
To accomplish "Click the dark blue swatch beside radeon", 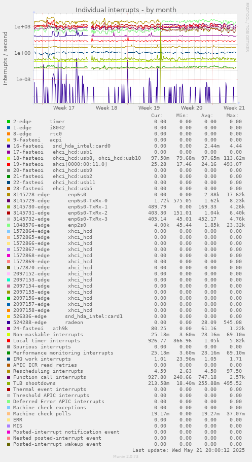I will [x=9, y=323].
